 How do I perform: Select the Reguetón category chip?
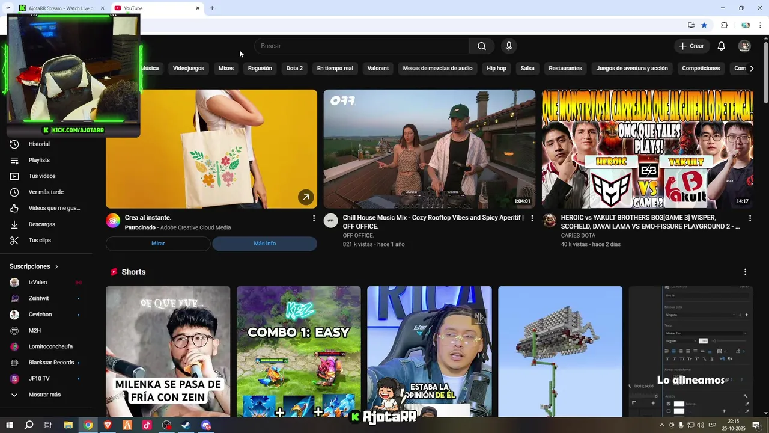pyautogui.click(x=260, y=69)
